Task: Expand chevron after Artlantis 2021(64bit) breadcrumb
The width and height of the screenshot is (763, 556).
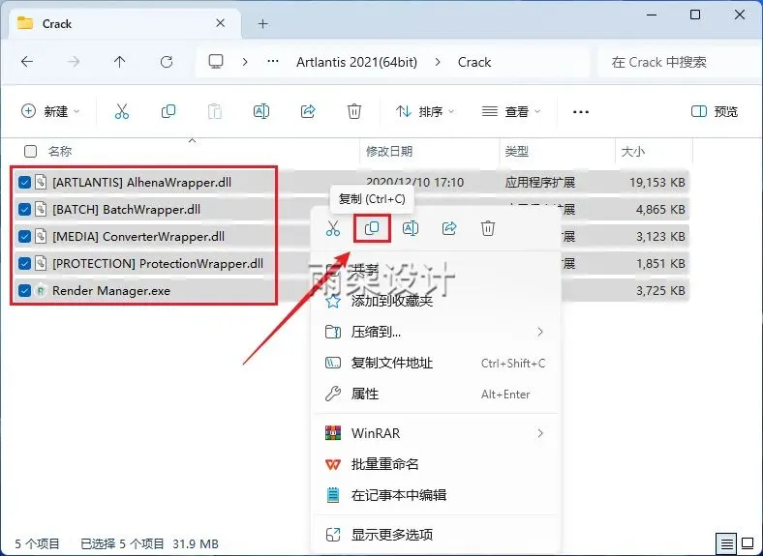Action: coord(438,62)
